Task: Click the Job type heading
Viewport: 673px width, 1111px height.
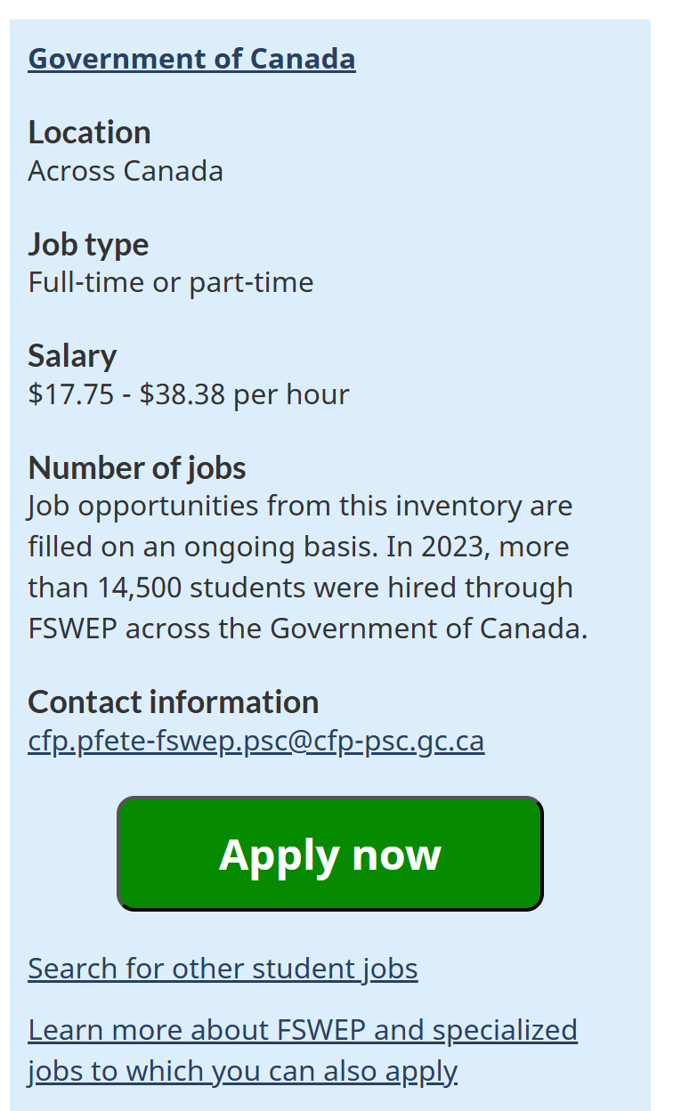Action: [x=88, y=244]
